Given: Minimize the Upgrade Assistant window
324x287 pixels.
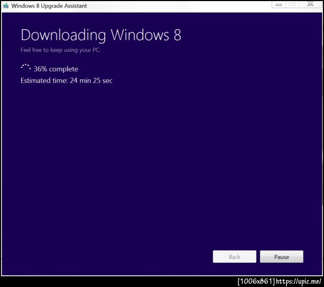Looking at the screenshot, I should point(279,4).
